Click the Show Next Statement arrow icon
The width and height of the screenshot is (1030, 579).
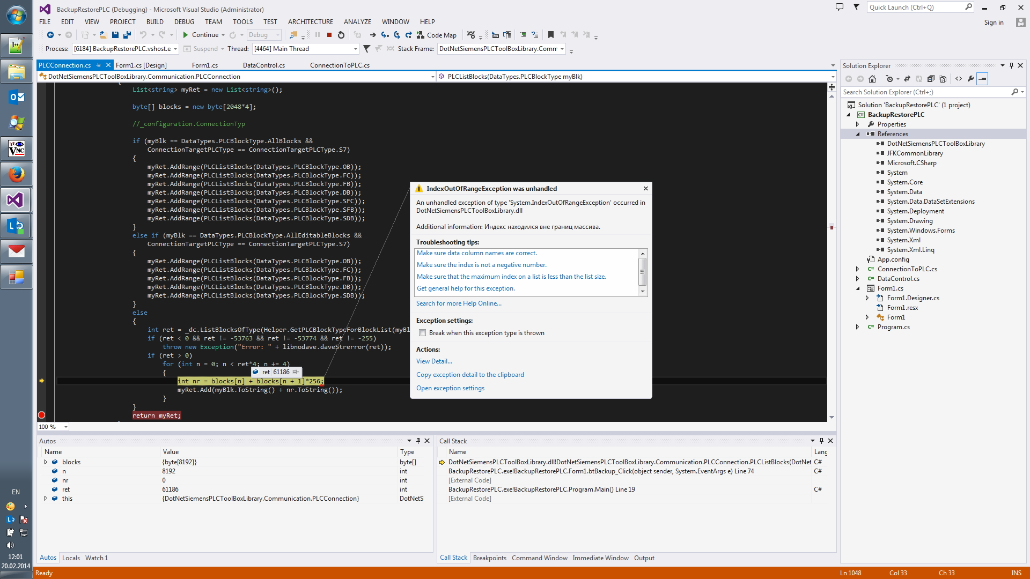pos(373,35)
